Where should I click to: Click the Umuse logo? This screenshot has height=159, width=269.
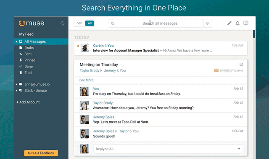[x=32, y=23]
